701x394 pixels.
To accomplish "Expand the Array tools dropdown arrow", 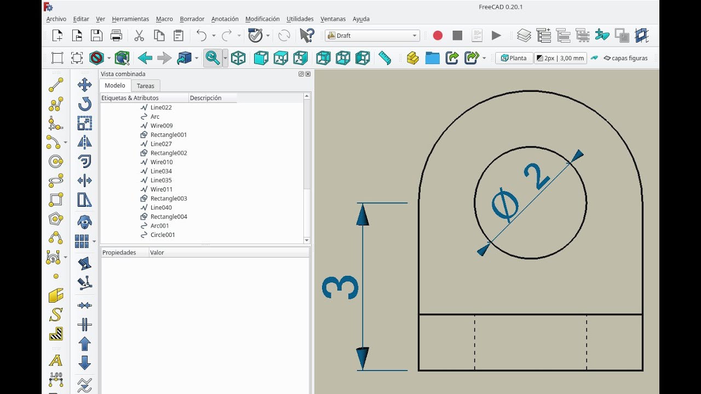I will (94, 241).
